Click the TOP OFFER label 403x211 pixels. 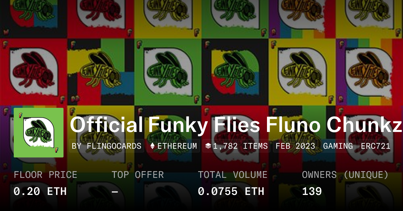[138, 175]
